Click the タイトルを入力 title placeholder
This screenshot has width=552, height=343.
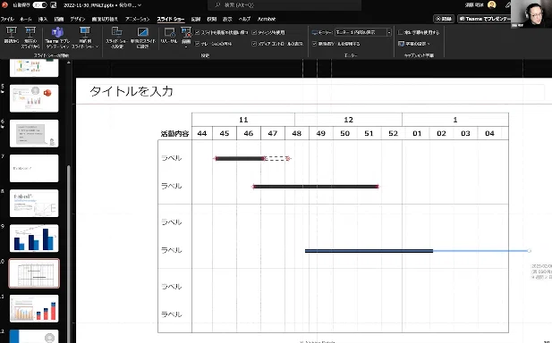(x=132, y=91)
